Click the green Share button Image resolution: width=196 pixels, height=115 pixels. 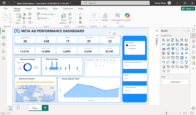point(188,9)
